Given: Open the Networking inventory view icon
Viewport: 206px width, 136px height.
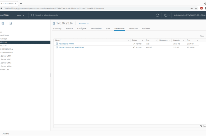Looking at the screenshot, I should pos(11,23).
